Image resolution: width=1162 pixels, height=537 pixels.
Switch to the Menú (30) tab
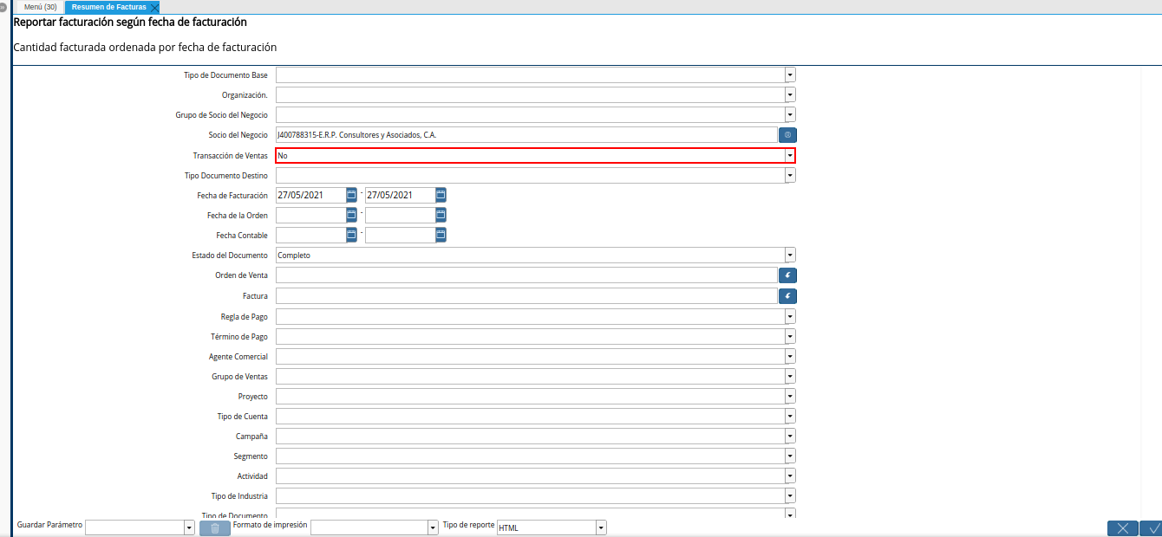(x=41, y=7)
